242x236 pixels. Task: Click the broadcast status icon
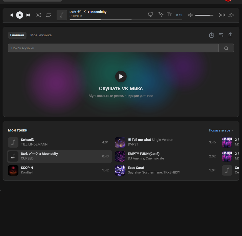click(x=221, y=15)
